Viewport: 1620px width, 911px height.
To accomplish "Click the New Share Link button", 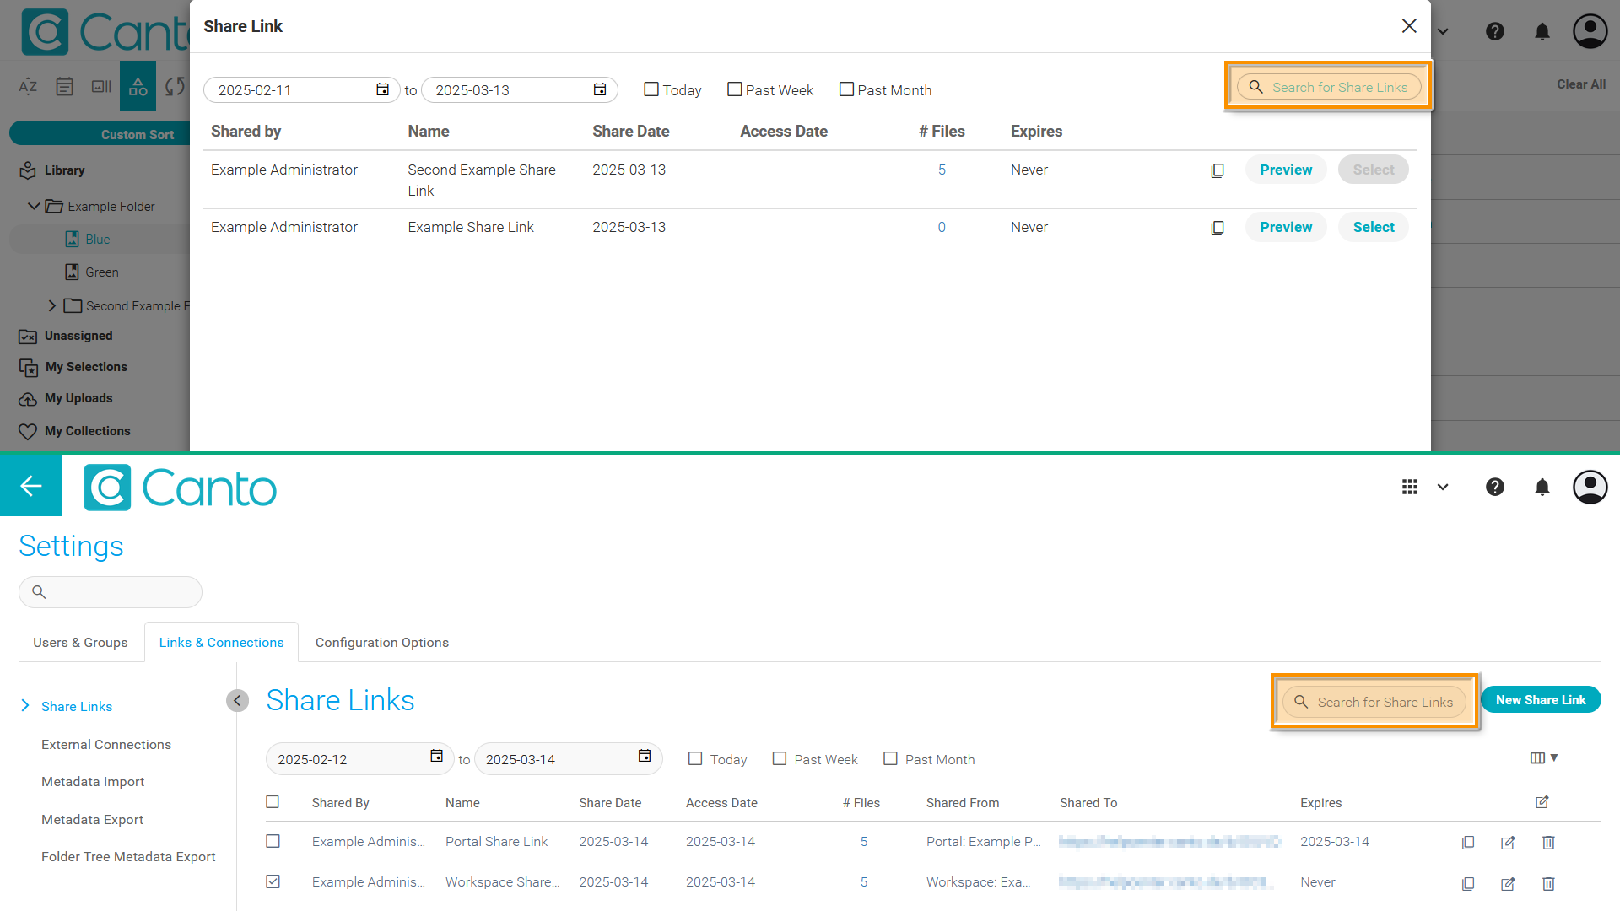I will (1540, 700).
